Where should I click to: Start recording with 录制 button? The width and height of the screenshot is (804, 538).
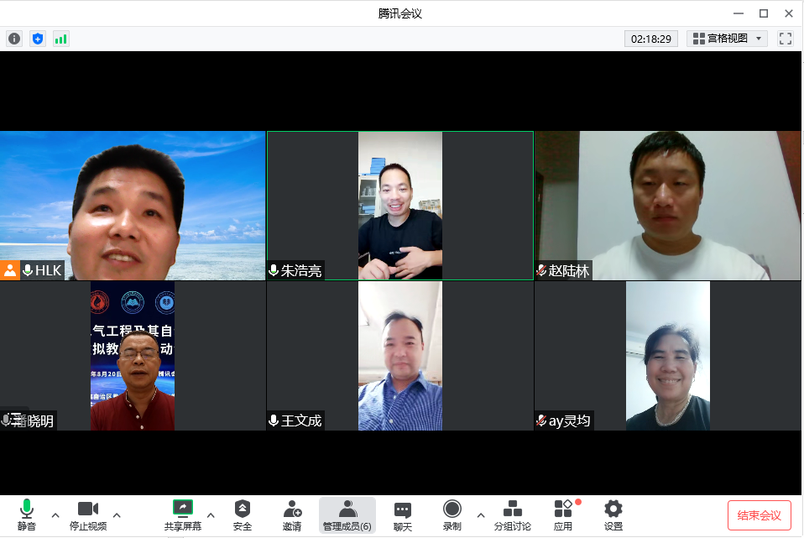452,514
